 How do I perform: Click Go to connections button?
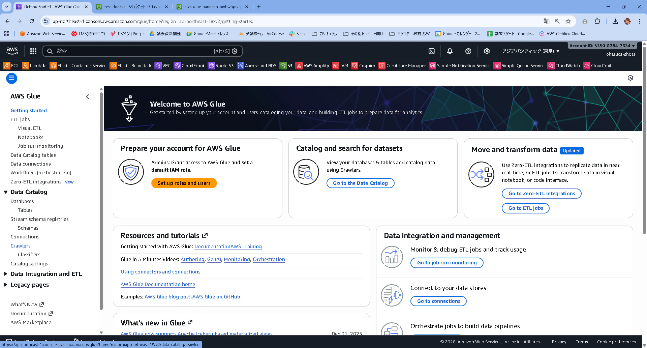point(438,301)
